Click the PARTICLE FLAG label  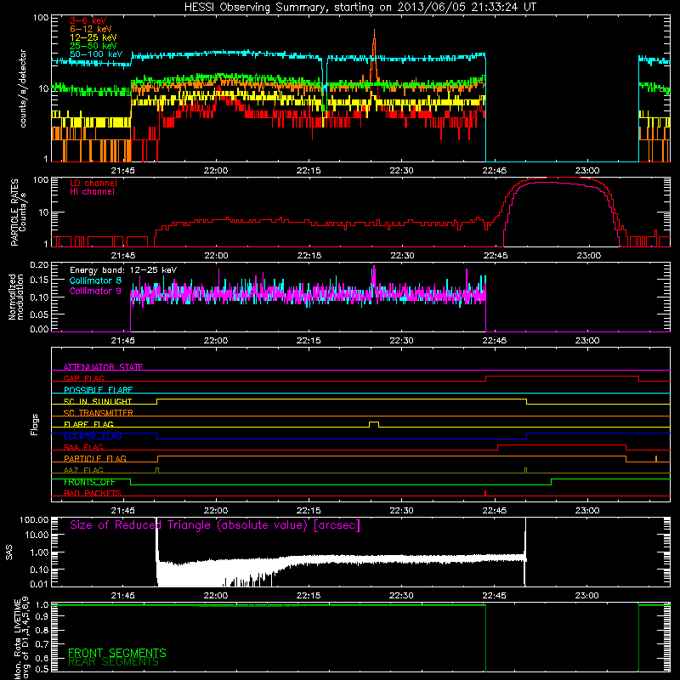[x=95, y=458]
